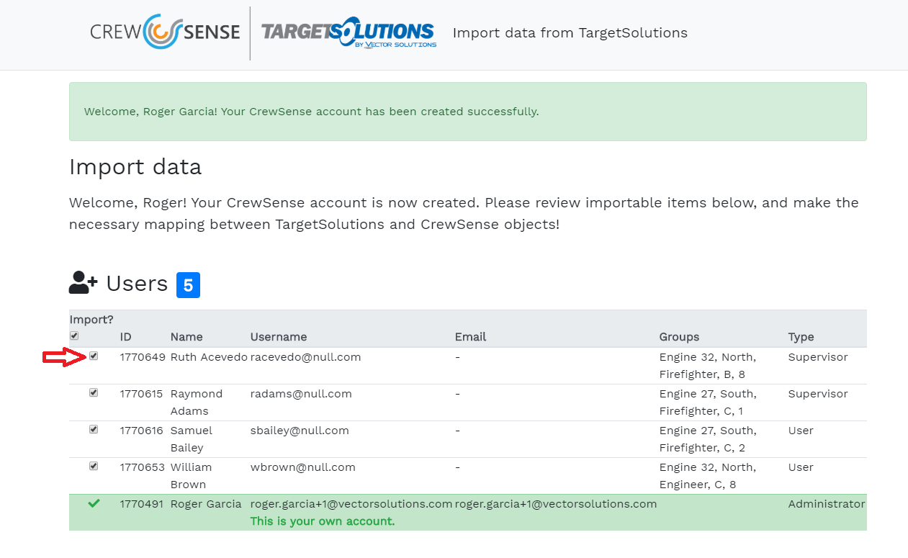The width and height of the screenshot is (908, 558).
Task: Select the name Roger Garcia
Action: click(206, 504)
